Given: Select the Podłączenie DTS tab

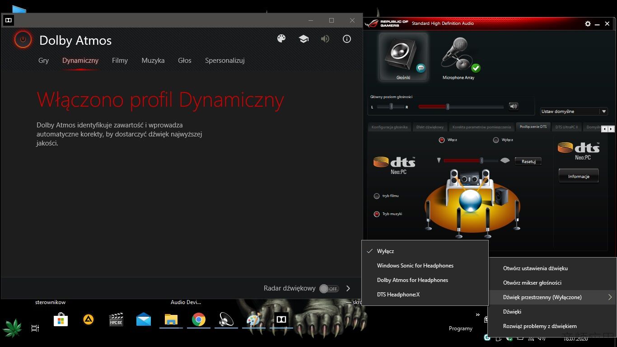Looking at the screenshot, I should [533, 127].
